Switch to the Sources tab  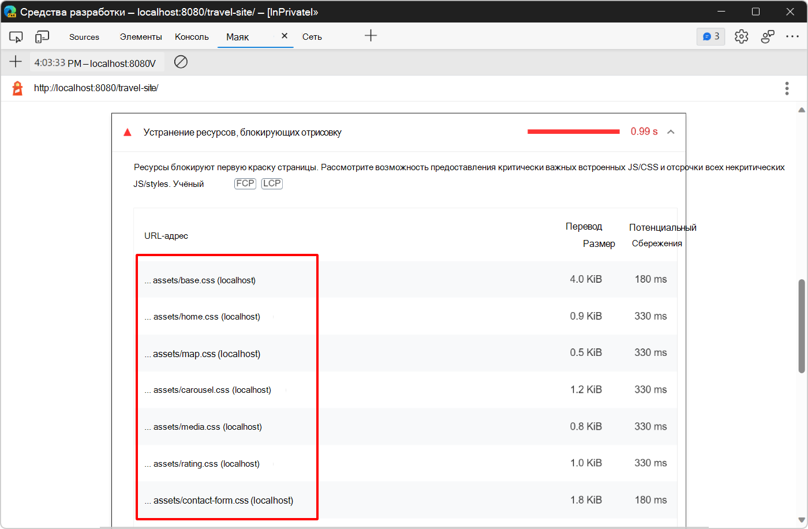(x=84, y=37)
